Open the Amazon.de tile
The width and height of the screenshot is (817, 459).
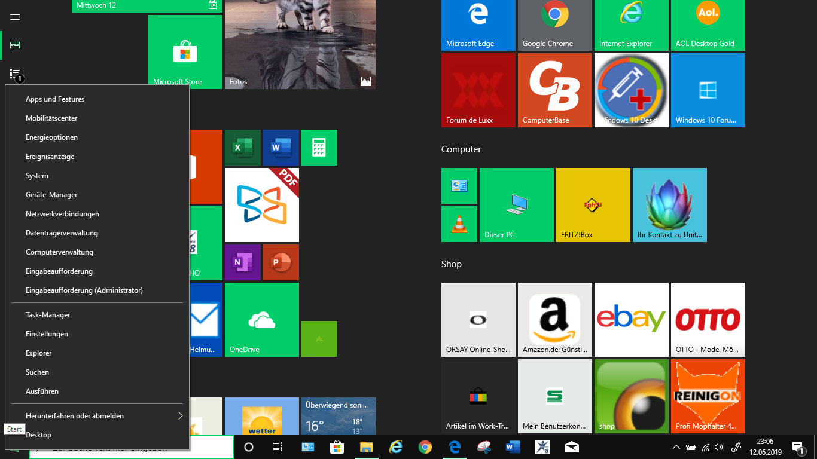click(554, 320)
